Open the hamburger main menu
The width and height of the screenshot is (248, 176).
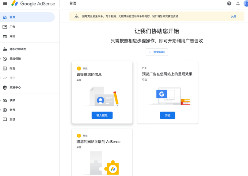tap(5, 3)
